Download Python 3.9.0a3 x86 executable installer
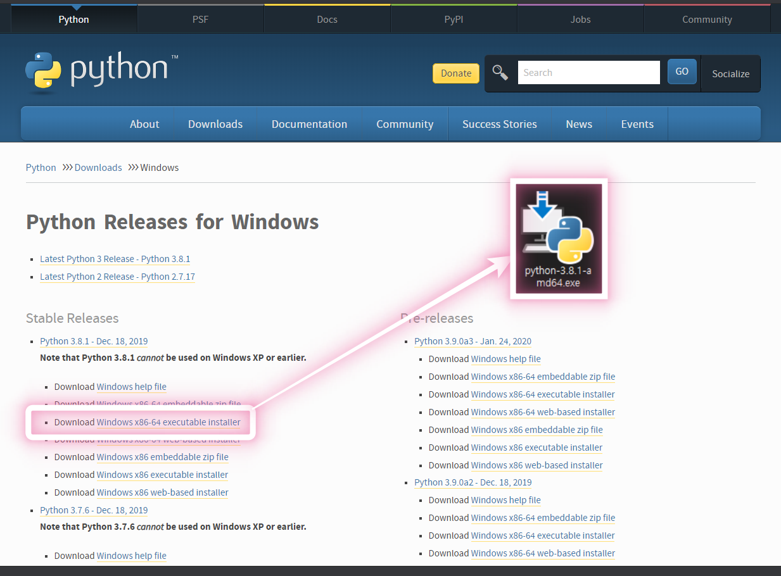 tap(537, 448)
